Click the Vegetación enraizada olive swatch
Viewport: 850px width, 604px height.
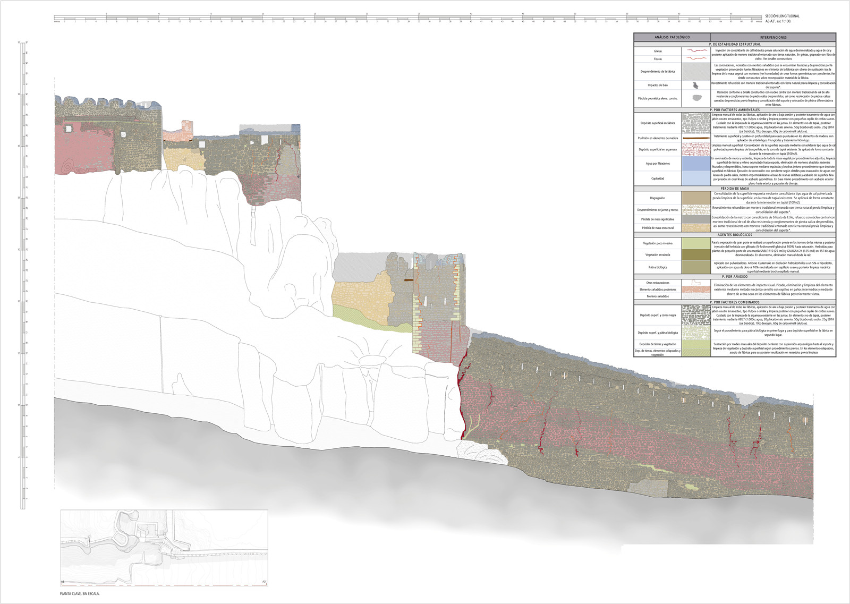695,254
